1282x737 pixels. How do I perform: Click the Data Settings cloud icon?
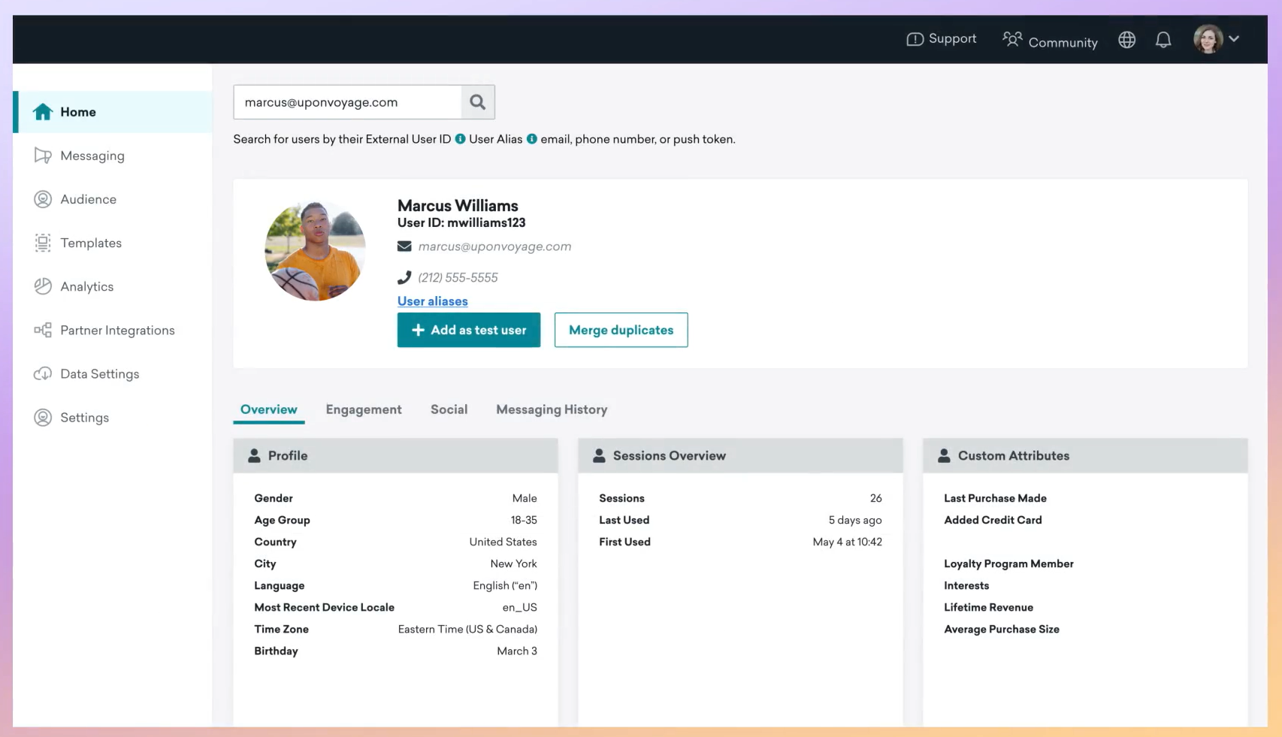[x=43, y=373]
